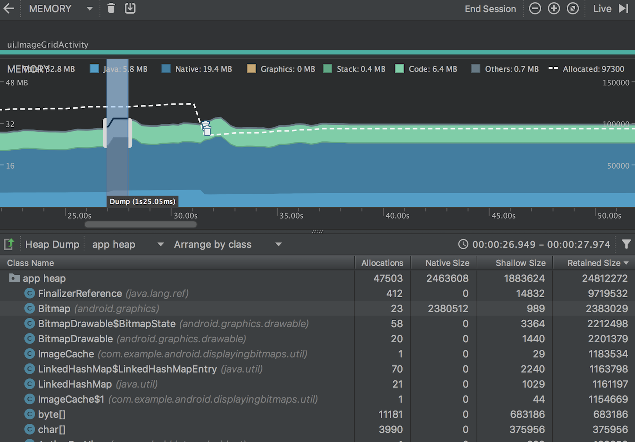The width and height of the screenshot is (635, 442).
Task: Export heap dump icon
Action: click(9, 244)
